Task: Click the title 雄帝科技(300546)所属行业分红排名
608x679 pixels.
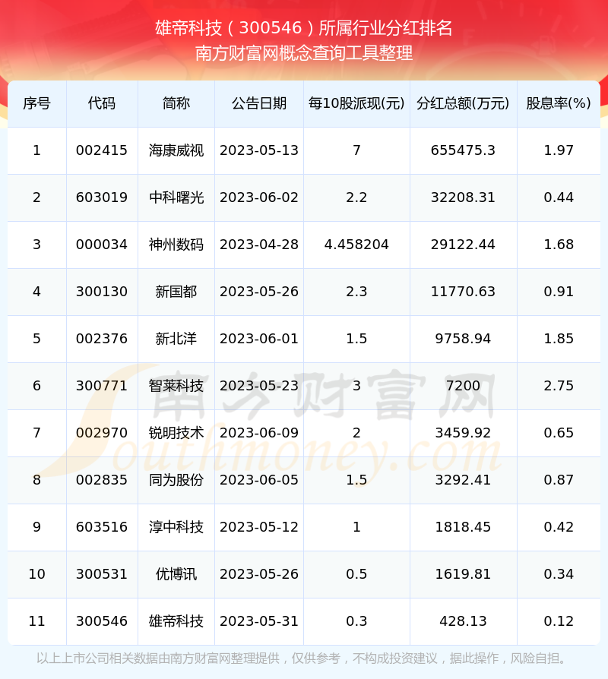Action: 304,28
